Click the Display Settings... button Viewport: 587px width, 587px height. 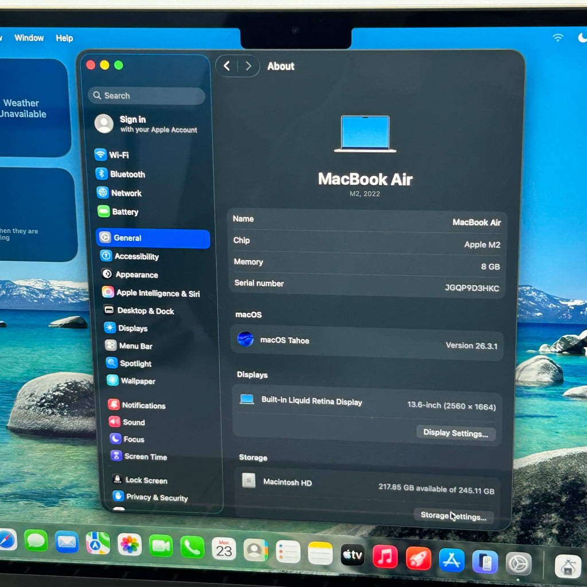tap(456, 433)
